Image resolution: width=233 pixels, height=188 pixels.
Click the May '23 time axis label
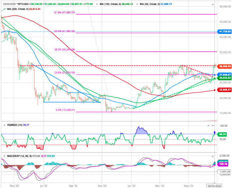click(188, 186)
